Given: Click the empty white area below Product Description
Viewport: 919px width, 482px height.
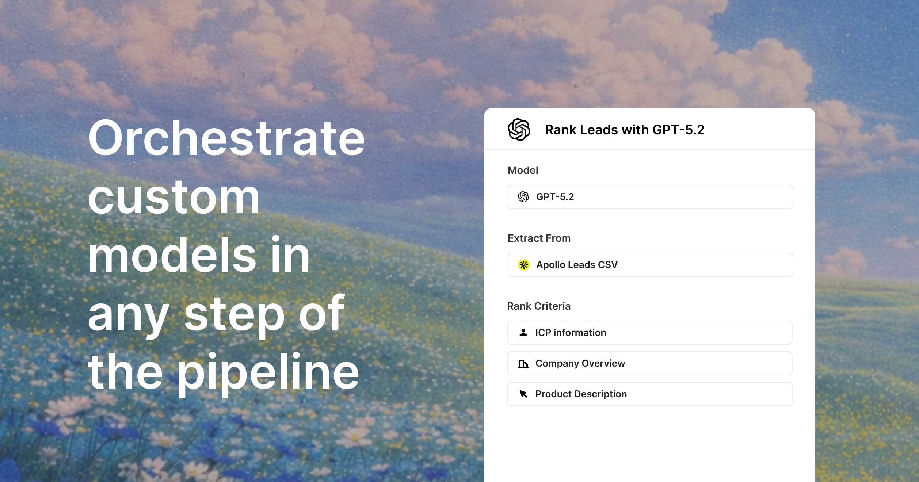Looking at the screenshot, I should (x=649, y=444).
